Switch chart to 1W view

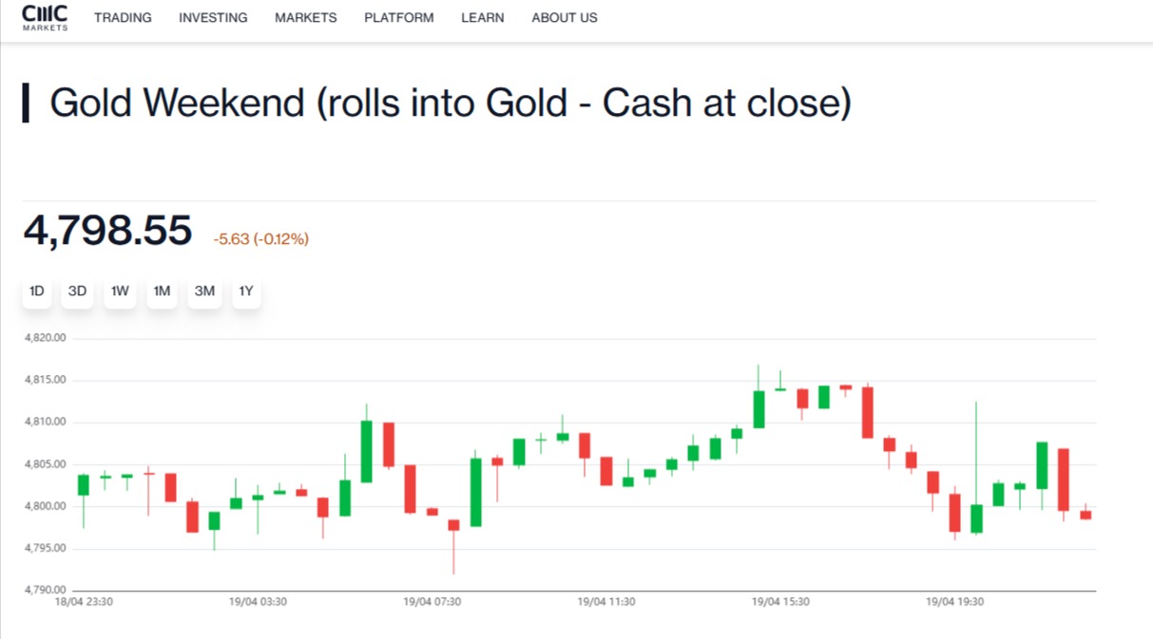click(x=119, y=291)
